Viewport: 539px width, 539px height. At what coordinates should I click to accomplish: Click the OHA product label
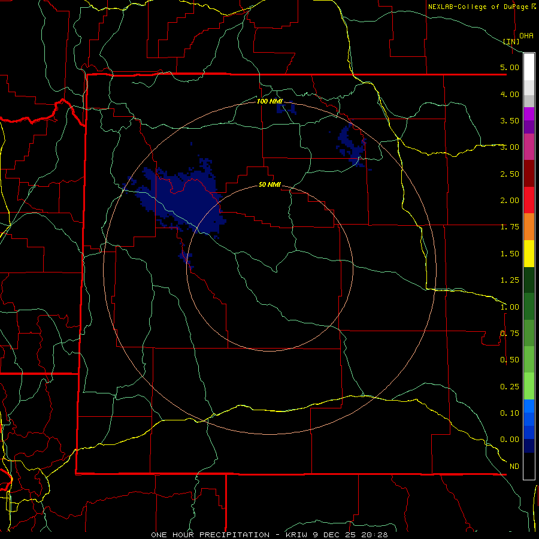point(526,36)
